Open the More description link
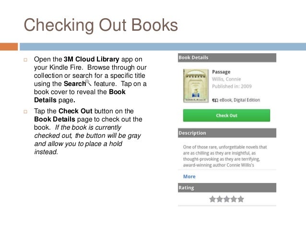This screenshot has height=230, width=306. 189,176
